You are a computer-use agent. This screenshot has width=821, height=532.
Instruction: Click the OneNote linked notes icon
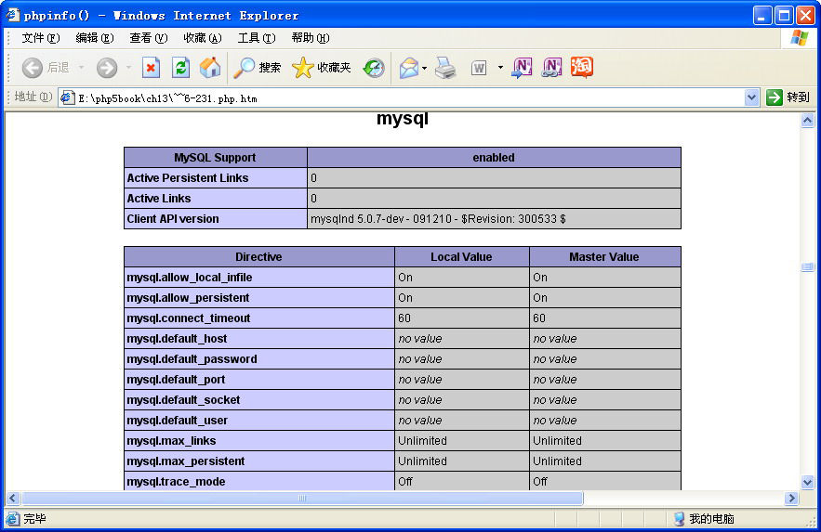pyautogui.click(x=552, y=68)
